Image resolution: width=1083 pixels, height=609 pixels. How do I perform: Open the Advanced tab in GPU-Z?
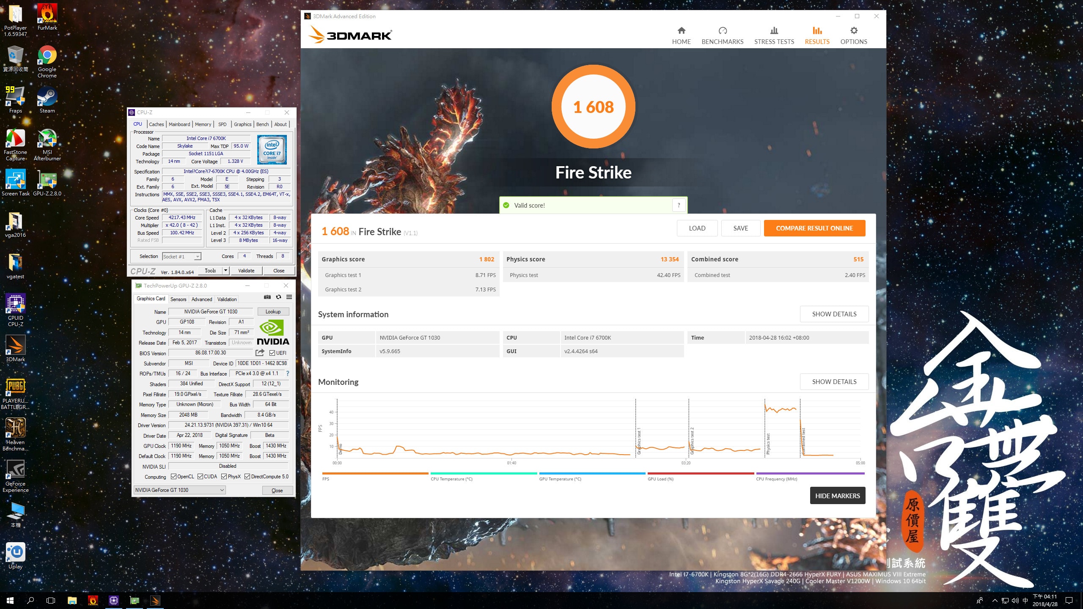202,299
